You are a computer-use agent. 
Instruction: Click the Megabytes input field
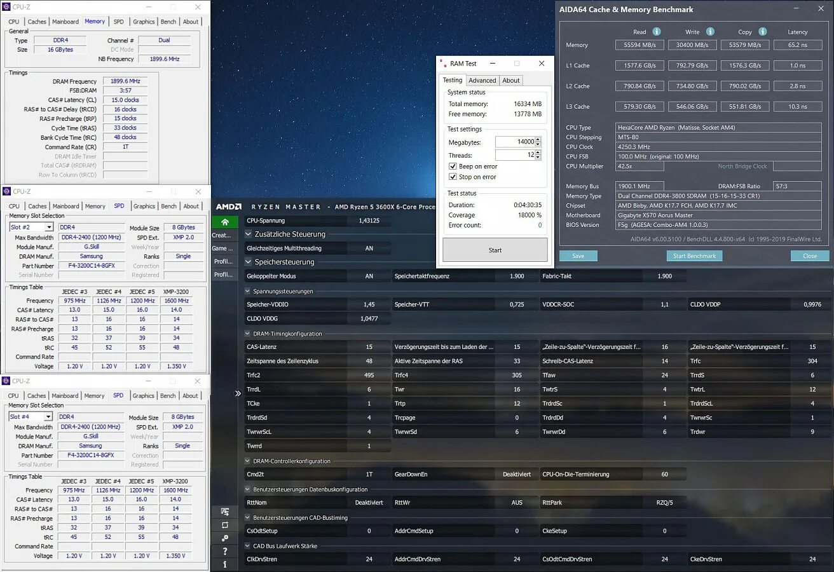(x=515, y=142)
